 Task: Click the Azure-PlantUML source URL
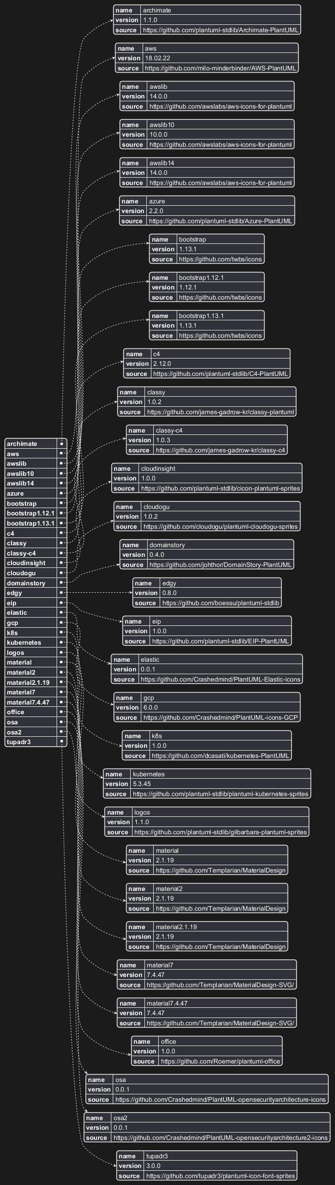click(x=220, y=221)
